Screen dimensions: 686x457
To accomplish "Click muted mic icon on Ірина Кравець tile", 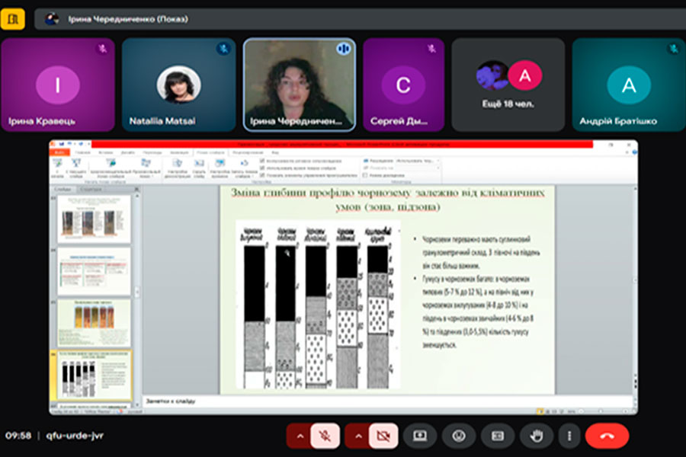I will click(103, 49).
